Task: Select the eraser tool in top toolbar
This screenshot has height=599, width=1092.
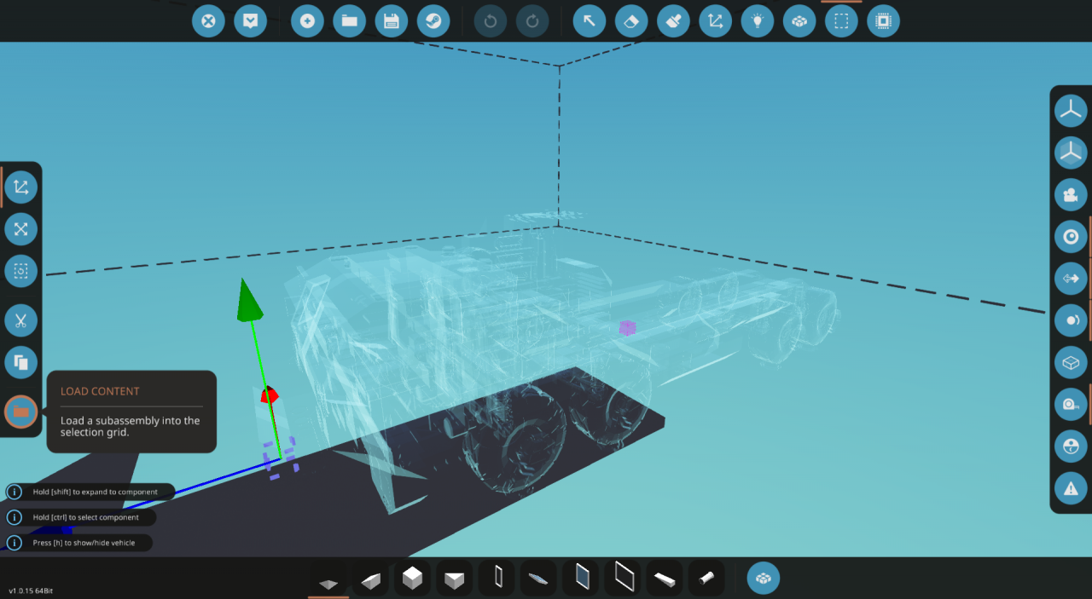Action: click(x=631, y=21)
